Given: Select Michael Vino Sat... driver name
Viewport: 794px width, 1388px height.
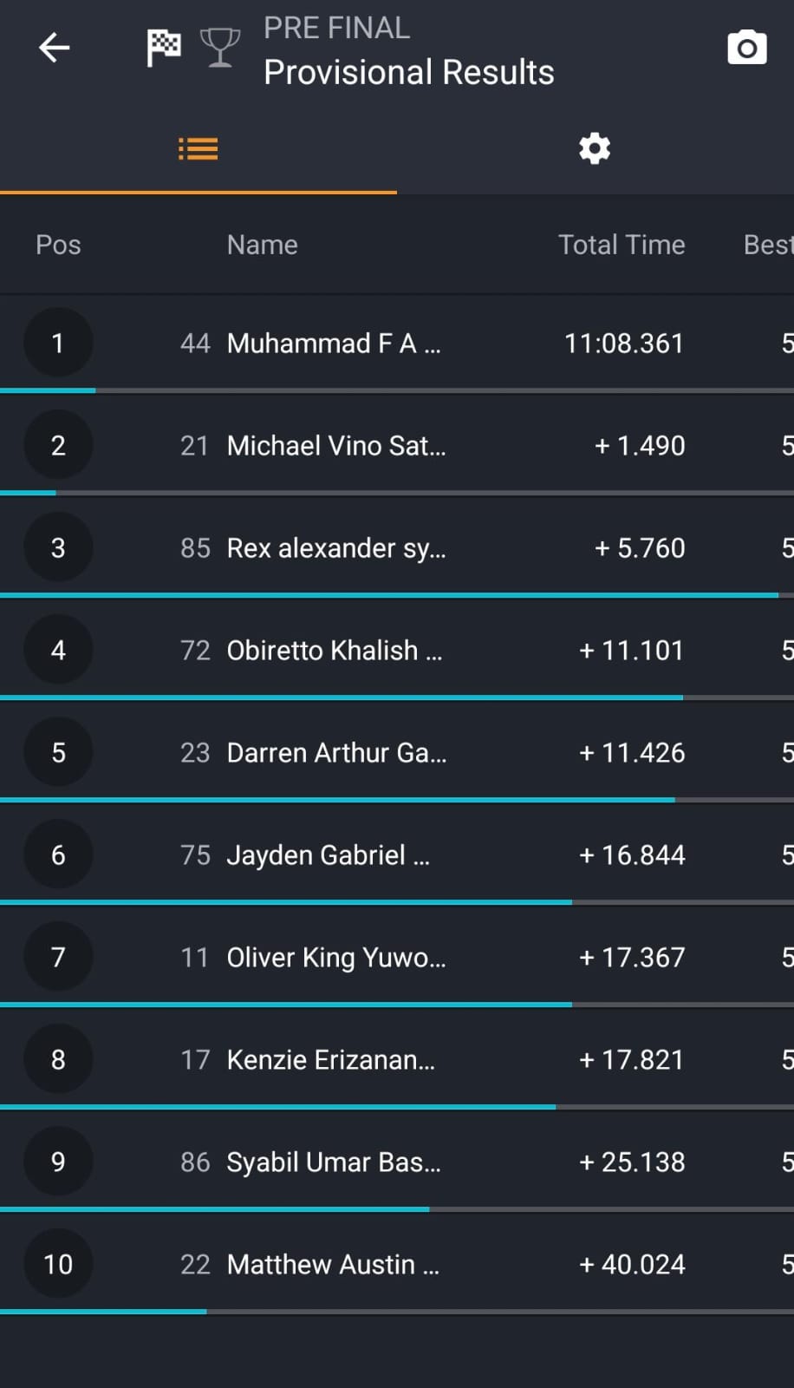Looking at the screenshot, I should coord(336,446).
